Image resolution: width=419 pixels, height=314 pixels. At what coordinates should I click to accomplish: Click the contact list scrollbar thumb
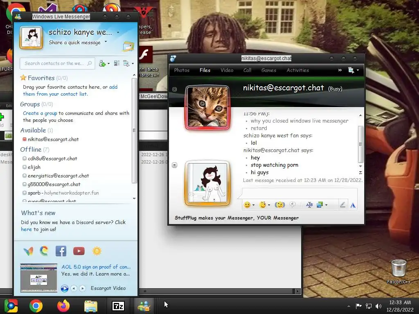click(x=134, y=130)
